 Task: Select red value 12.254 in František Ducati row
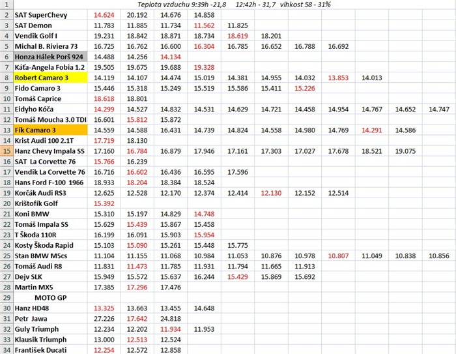point(104,350)
